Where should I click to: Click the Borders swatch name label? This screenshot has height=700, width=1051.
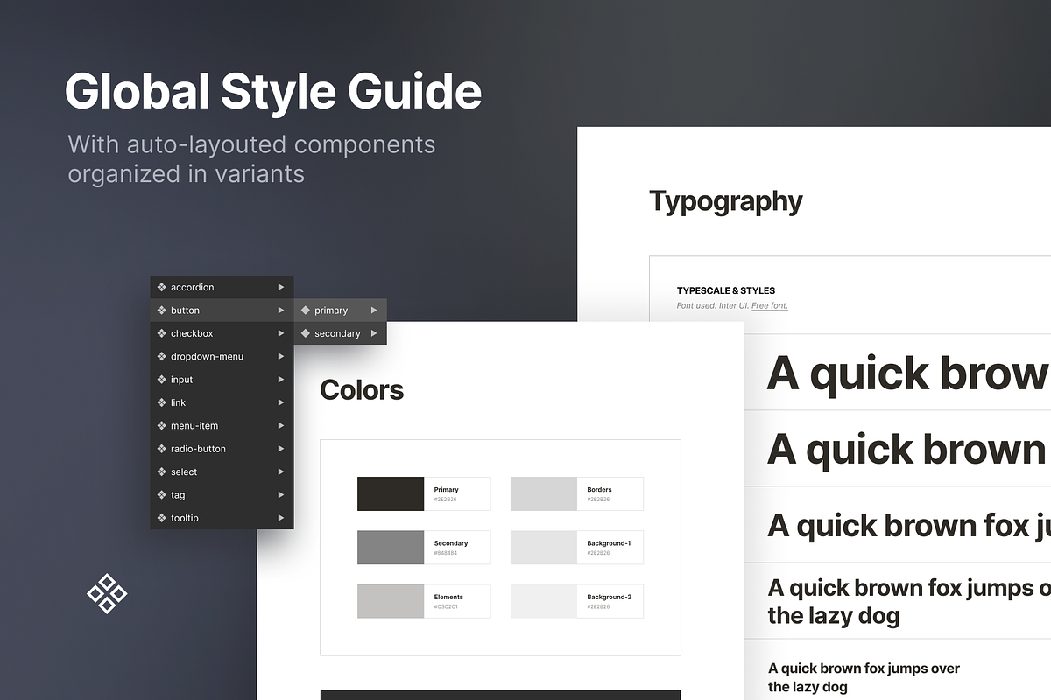(600, 490)
